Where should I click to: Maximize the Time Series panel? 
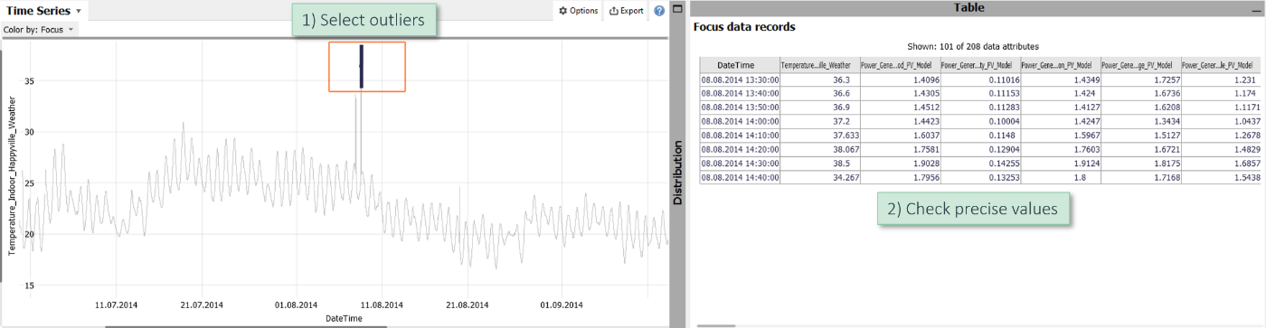pyautogui.click(x=678, y=7)
